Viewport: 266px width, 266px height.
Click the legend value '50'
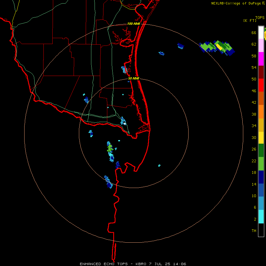(254, 79)
